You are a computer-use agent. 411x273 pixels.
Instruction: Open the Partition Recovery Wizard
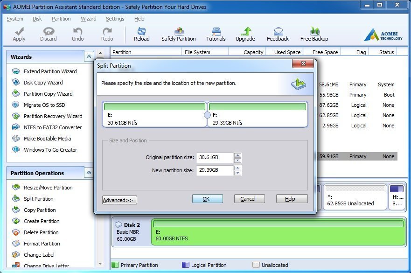tap(47, 116)
